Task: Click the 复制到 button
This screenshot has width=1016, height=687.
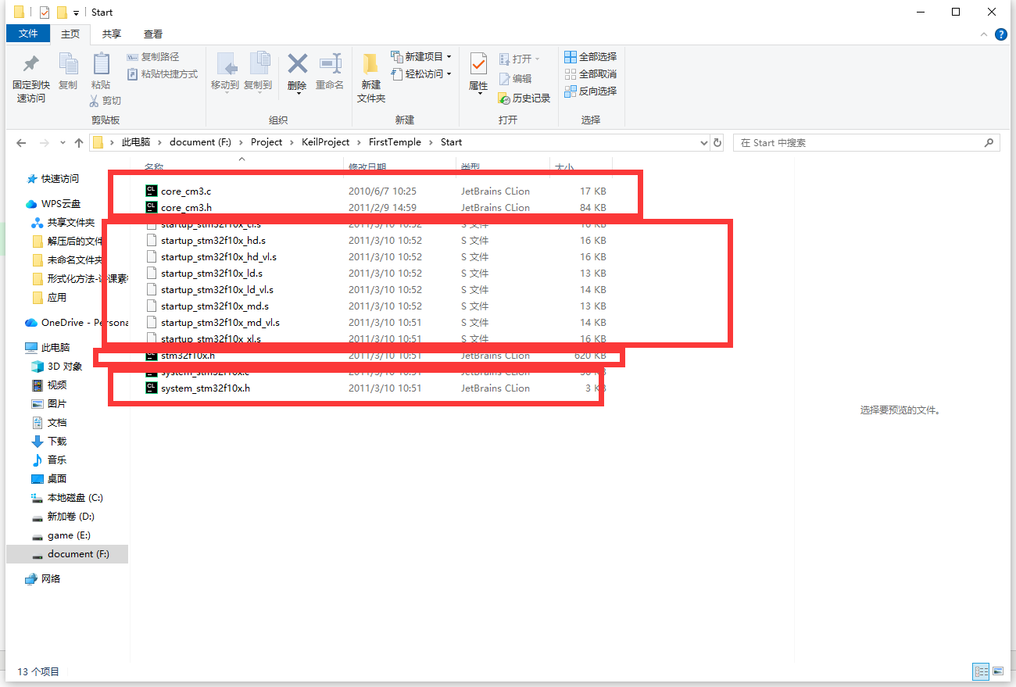Action: [x=258, y=72]
